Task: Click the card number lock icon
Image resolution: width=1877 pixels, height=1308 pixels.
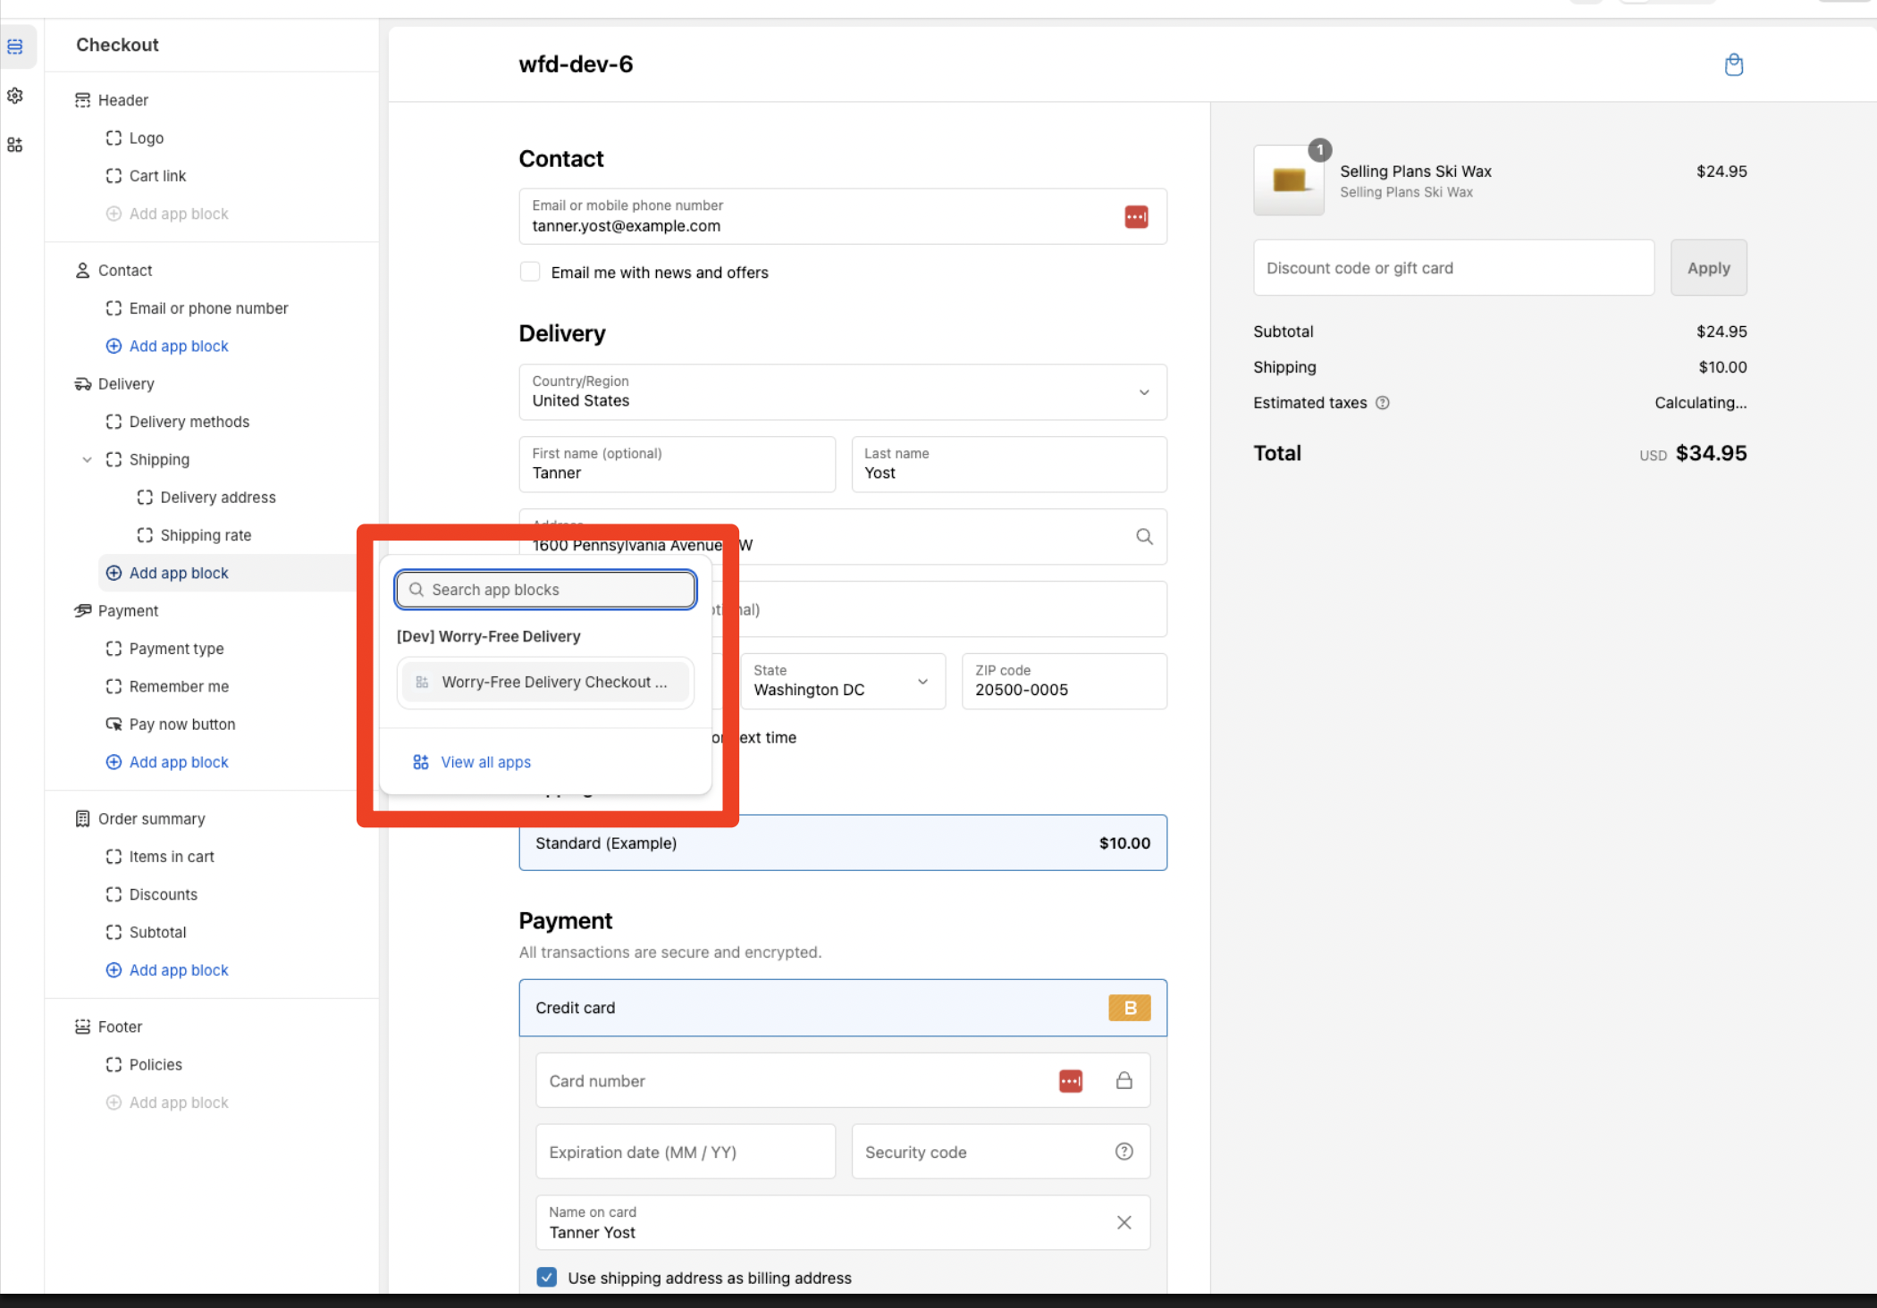Action: point(1124,1081)
